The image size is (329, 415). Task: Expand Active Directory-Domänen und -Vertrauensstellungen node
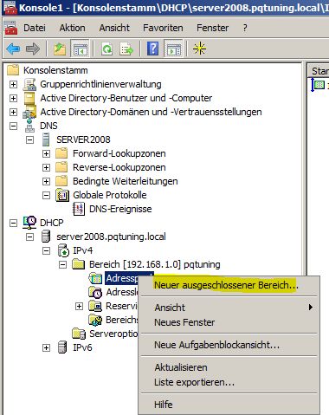coord(13,112)
